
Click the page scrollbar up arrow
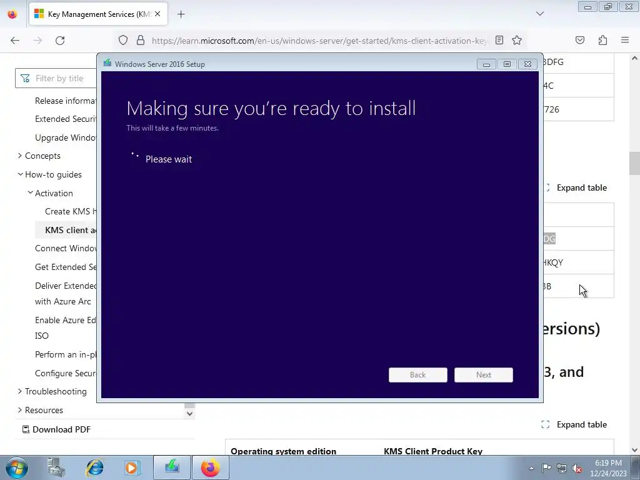point(634,58)
